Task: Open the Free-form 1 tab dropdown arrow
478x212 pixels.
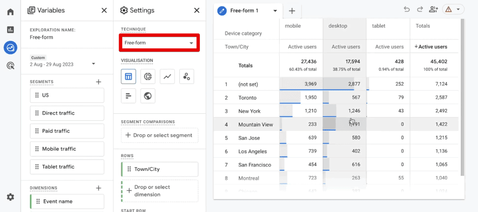Action: (x=275, y=11)
